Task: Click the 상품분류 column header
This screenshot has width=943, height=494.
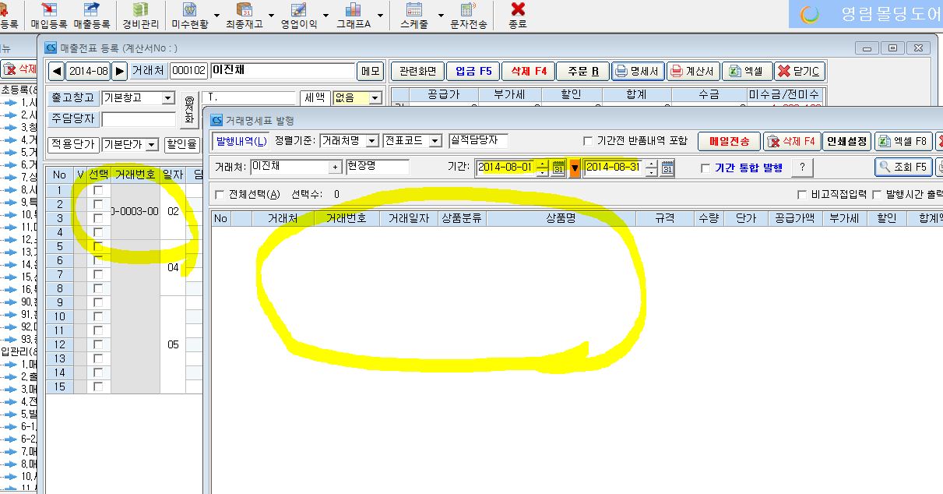Action: (462, 219)
